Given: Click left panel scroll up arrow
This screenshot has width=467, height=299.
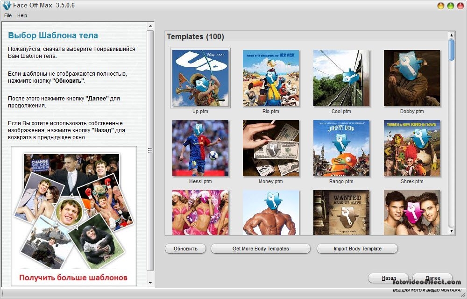Looking at the screenshot, I should click(x=150, y=26).
